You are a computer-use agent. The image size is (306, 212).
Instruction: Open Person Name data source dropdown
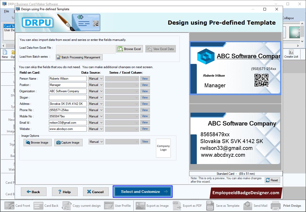[x=96, y=79]
